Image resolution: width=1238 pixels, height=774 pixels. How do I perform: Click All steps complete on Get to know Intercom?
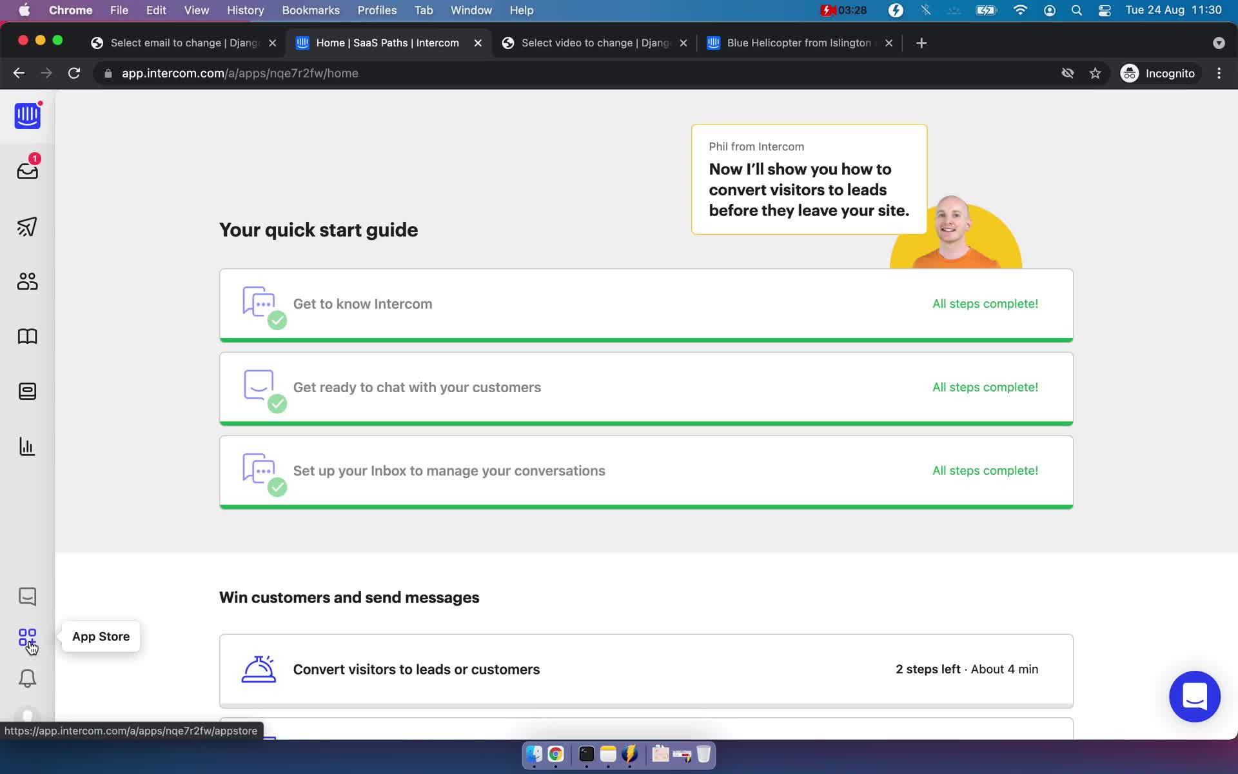(985, 303)
